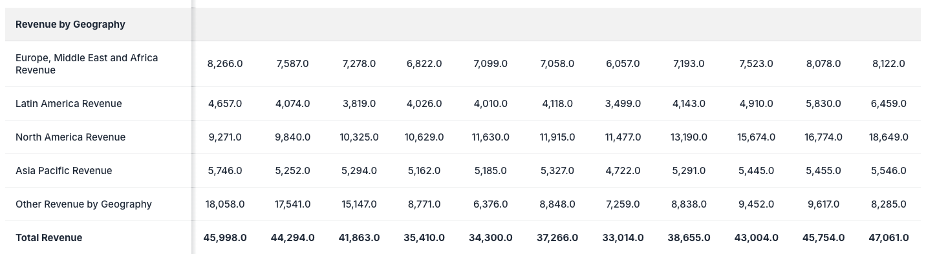Select the Total Revenue value 34,300.0

tap(491, 238)
